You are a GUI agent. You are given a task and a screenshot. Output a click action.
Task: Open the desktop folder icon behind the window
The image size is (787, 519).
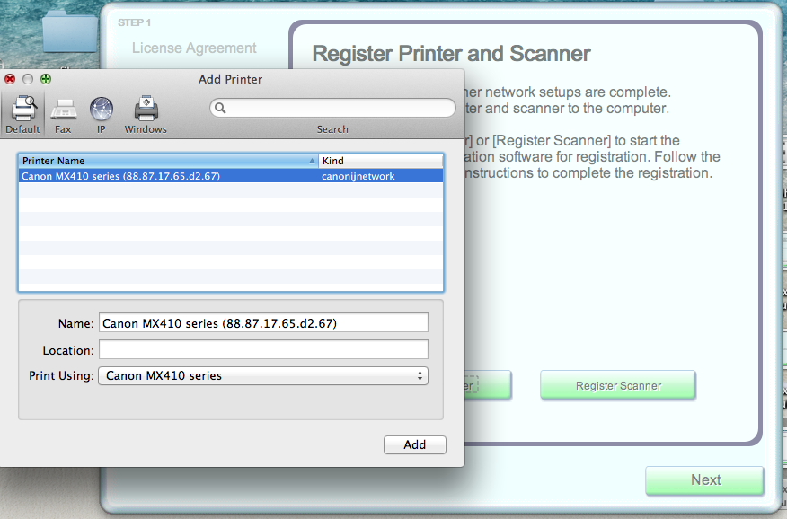point(70,32)
